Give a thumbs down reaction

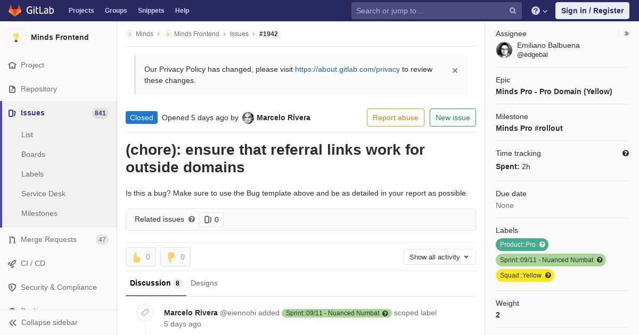pos(175,257)
